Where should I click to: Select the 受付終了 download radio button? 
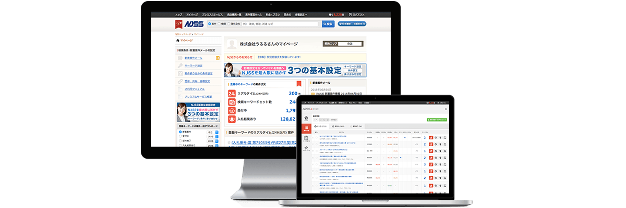click(x=180, y=141)
